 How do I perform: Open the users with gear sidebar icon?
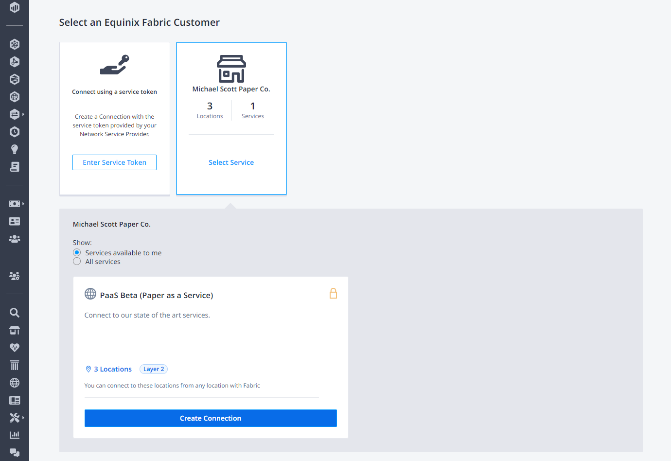pyautogui.click(x=15, y=276)
